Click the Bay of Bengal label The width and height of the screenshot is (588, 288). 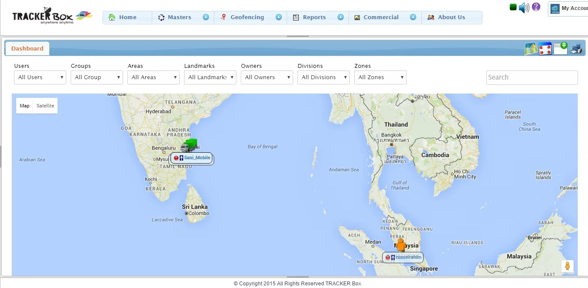(x=263, y=147)
